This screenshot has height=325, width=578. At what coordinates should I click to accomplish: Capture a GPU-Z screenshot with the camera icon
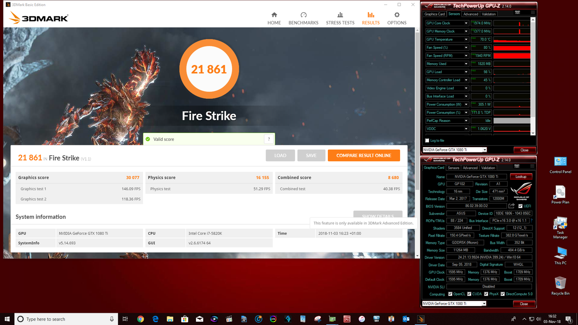517,12
